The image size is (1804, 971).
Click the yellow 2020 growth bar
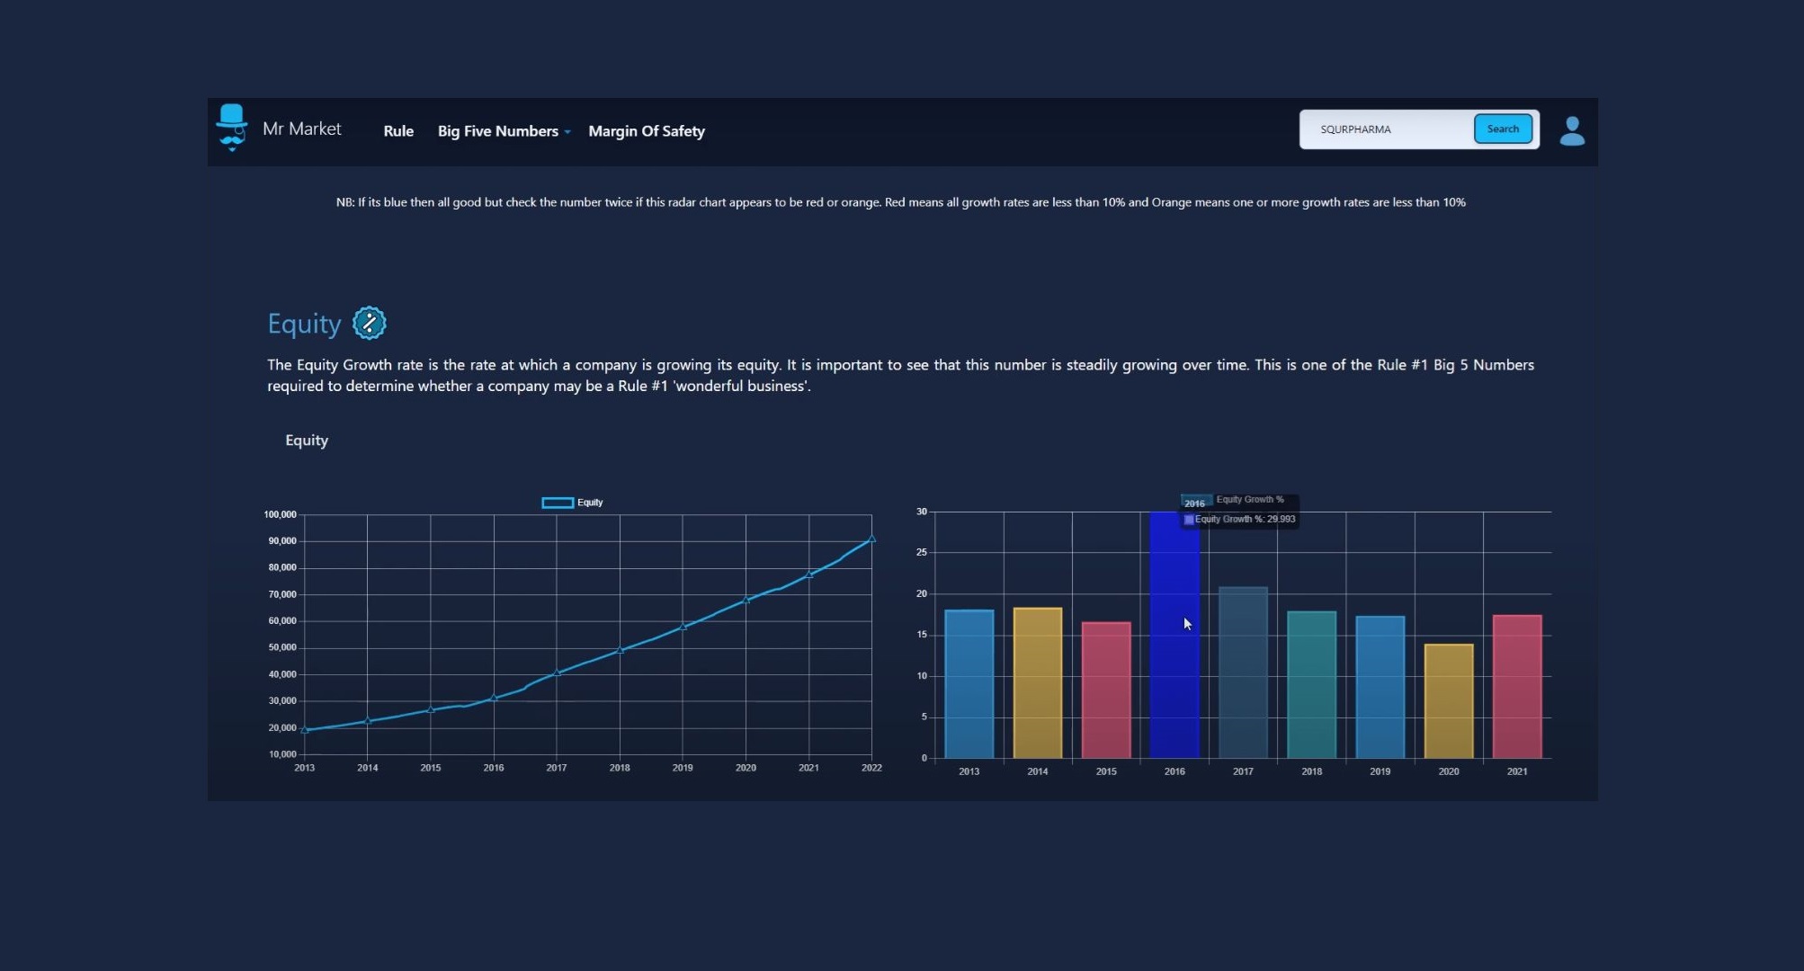[x=1448, y=701]
